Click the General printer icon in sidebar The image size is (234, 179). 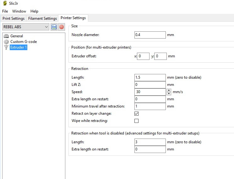(6, 36)
